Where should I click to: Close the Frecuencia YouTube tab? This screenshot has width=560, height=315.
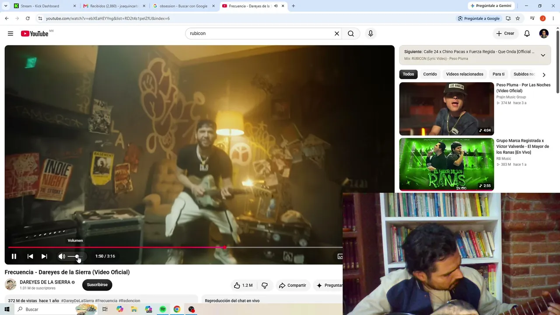coord(283,6)
